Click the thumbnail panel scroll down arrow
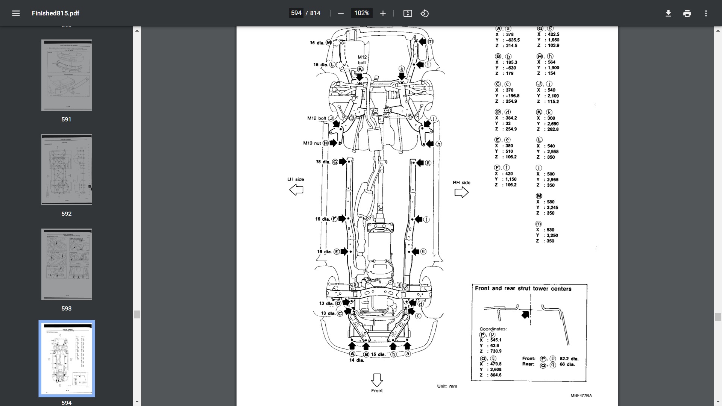722x406 pixels. 137,401
